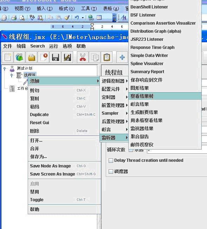This screenshot has width=207, height=229.
Task: Expand 断言 submenu
Action: pyautogui.click(x=115, y=129)
